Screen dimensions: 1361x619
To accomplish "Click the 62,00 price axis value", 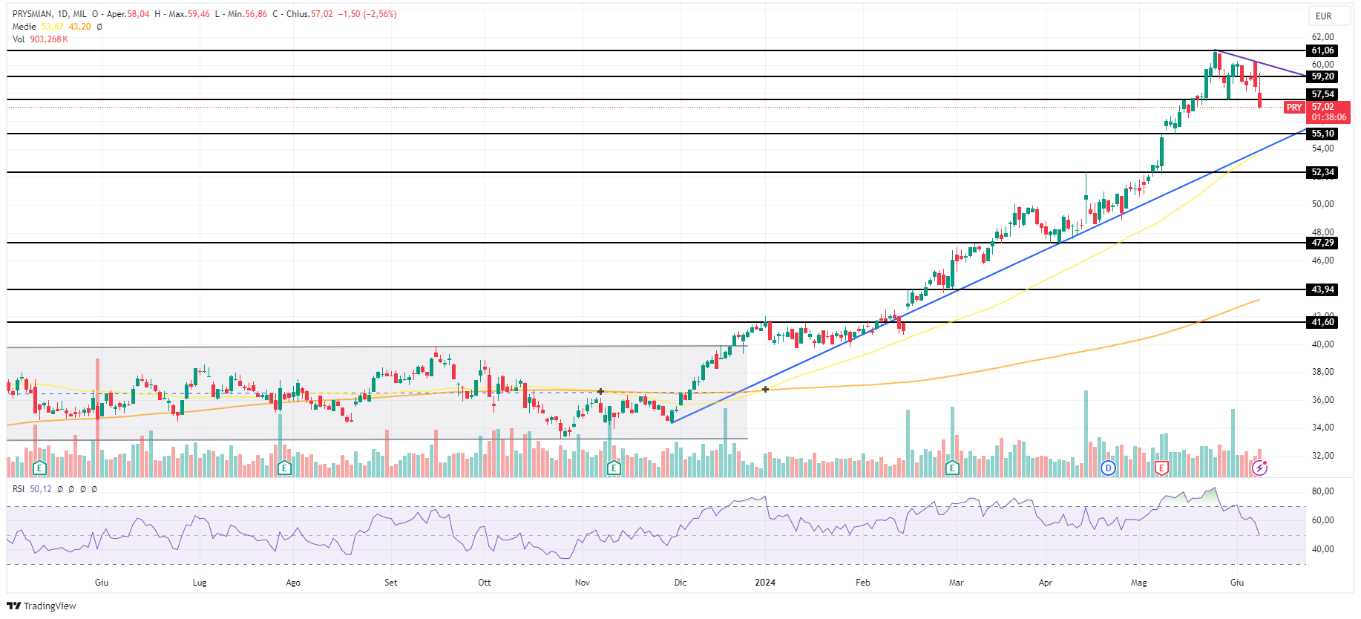I will coord(1322,37).
